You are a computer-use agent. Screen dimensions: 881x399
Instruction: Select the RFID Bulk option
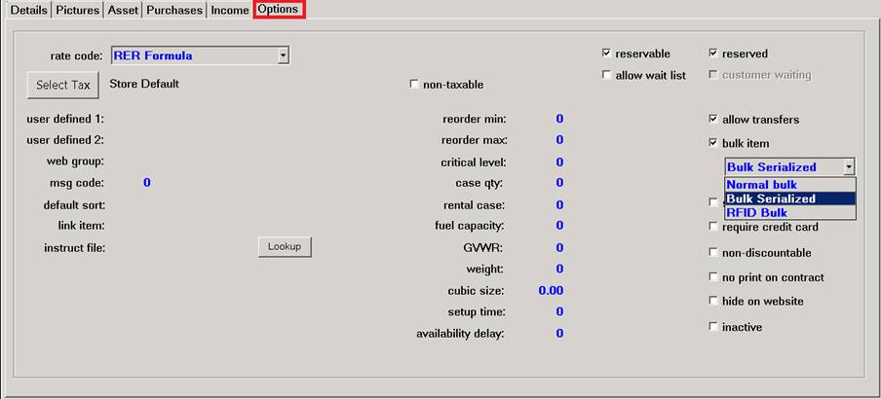790,213
